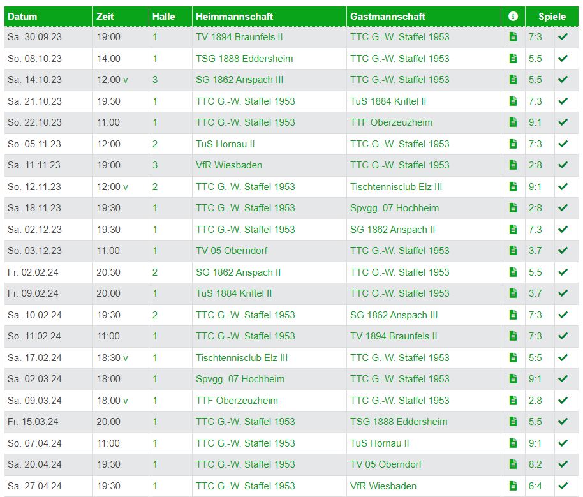Open match report icon for 18.11.23 game
Viewport: 583px width, 497px height.
(513, 208)
